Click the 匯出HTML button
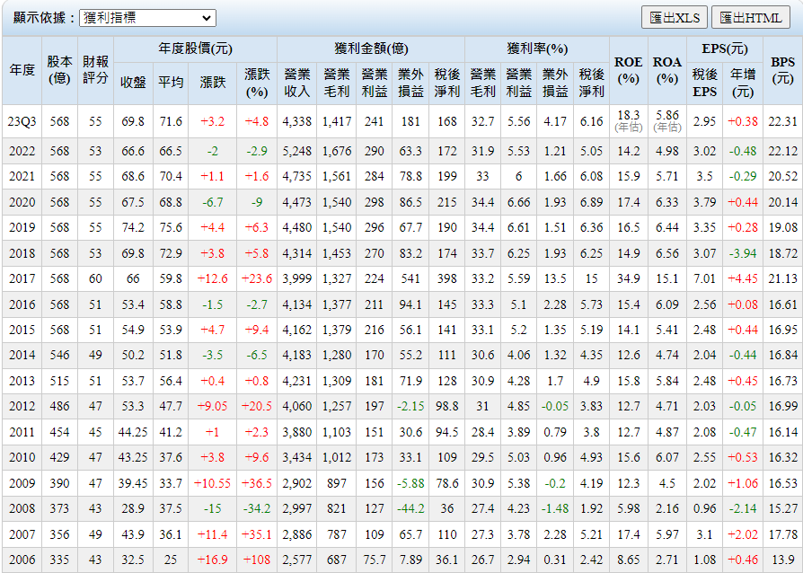Viewport: 803px width, 573px height. (751, 18)
